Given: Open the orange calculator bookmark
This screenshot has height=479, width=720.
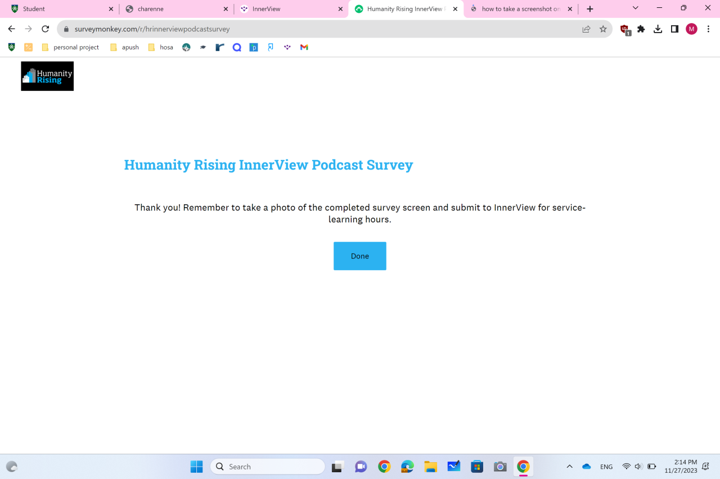Looking at the screenshot, I should pyautogui.click(x=29, y=47).
